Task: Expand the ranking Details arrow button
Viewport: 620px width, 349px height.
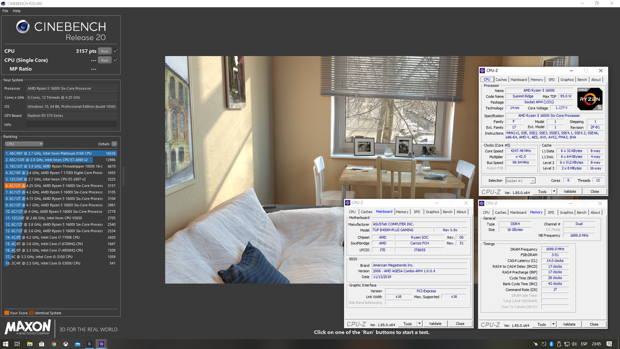Action: tap(115, 144)
